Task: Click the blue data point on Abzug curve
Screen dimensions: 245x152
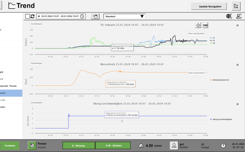Action: tap(69, 116)
